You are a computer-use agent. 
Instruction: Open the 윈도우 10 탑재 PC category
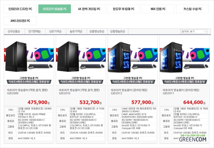point(124,9)
